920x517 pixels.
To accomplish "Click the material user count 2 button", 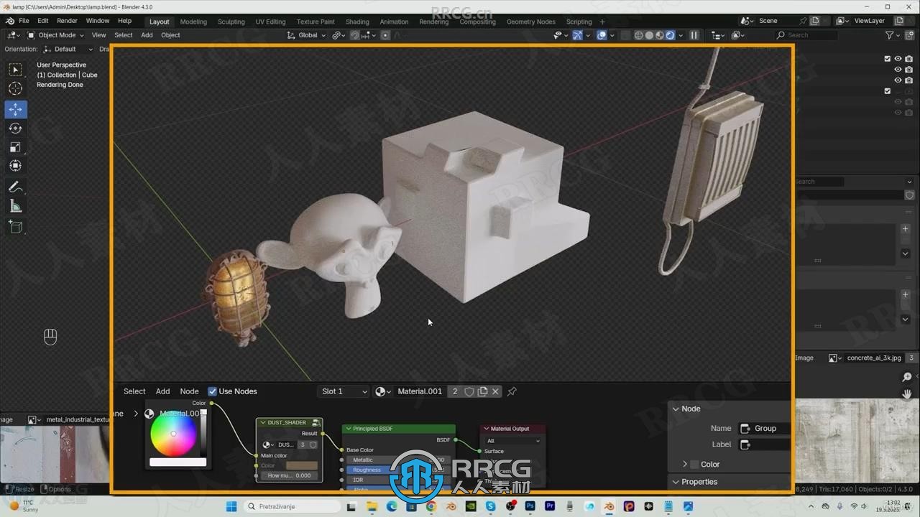I will click(x=455, y=391).
